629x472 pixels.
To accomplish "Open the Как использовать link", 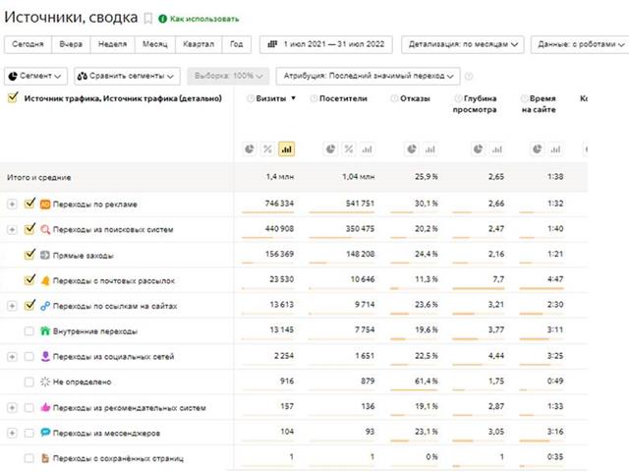I will [x=202, y=19].
